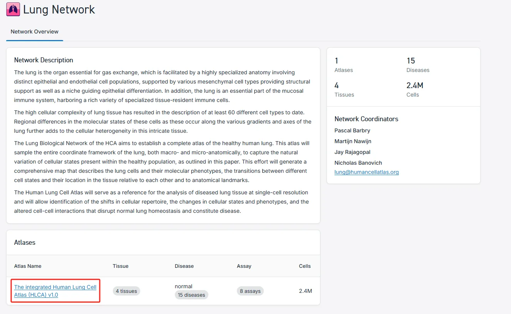Email lung@humancellatlas.org link
Image resolution: width=511 pixels, height=314 pixels.
(x=367, y=172)
